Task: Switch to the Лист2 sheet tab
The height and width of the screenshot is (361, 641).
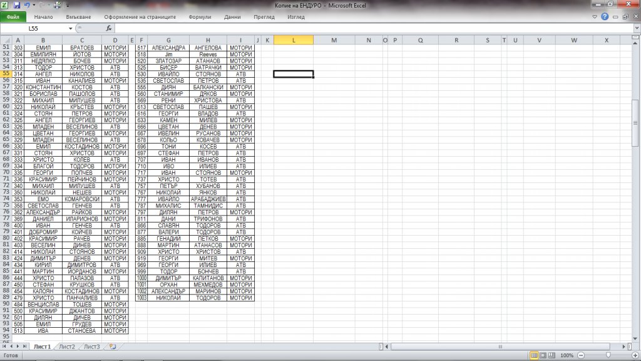Action: [66, 347]
